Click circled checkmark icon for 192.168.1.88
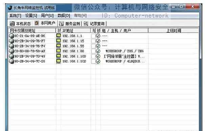The width and height of the screenshot is (205, 131). (x=98, y=51)
